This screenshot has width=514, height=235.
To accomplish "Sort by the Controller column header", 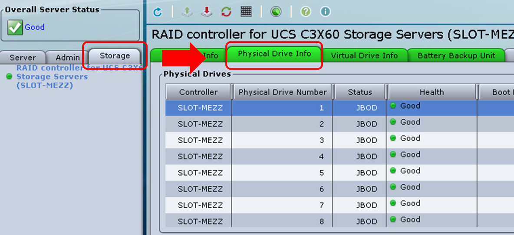I will (198, 92).
